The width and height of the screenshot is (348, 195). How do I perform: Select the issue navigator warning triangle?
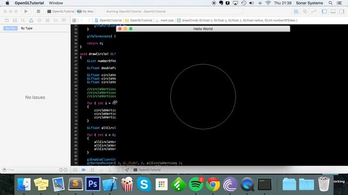(31, 21)
